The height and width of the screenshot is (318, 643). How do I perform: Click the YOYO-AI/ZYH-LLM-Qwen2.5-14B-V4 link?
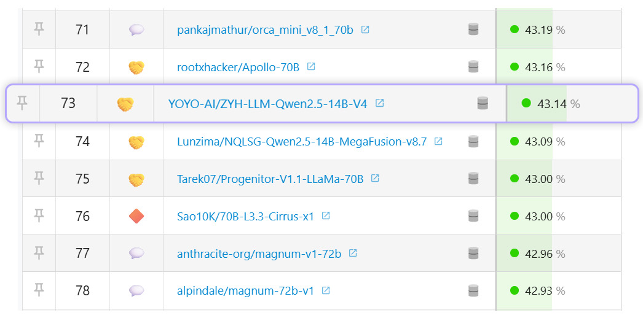tap(267, 104)
